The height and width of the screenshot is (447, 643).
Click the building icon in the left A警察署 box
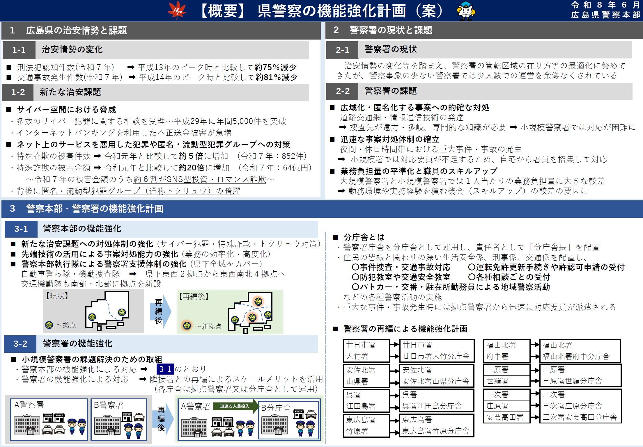click(x=27, y=425)
